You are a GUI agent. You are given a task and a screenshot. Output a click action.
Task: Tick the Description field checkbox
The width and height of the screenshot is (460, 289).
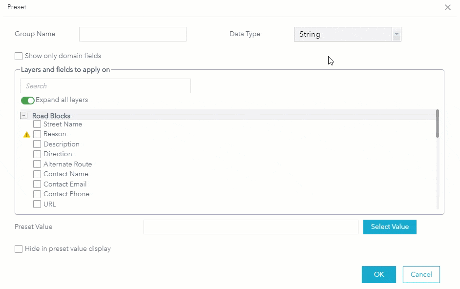[x=37, y=144]
